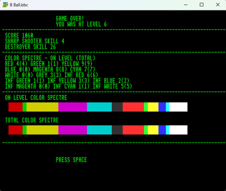The height and width of the screenshot is (191, 226).
Task: Click the 'PRESS SPACE' prompt
Action: (x=71, y=160)
